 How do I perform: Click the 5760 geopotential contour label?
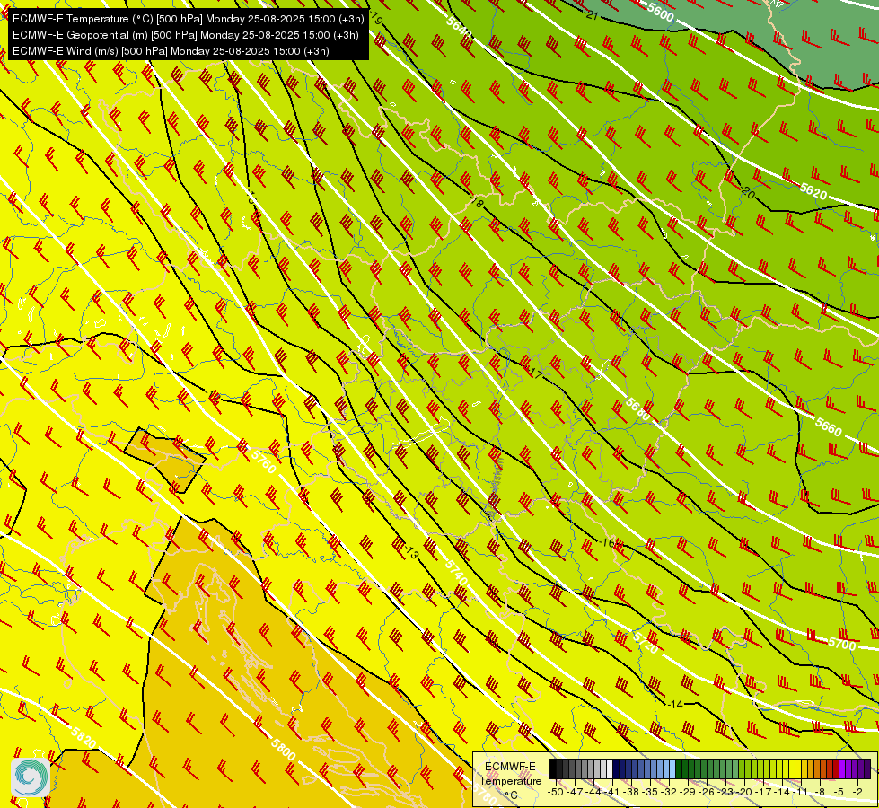tap(263, 461)
